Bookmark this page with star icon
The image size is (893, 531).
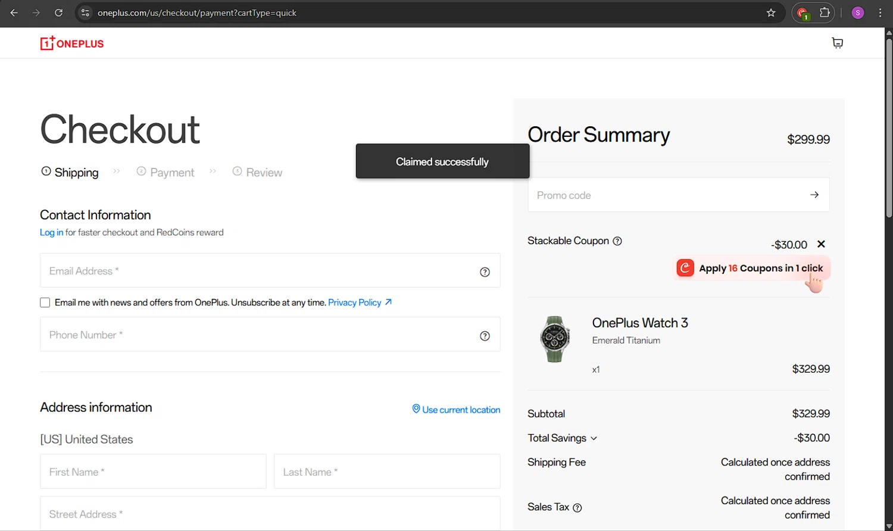coord(771,13)
